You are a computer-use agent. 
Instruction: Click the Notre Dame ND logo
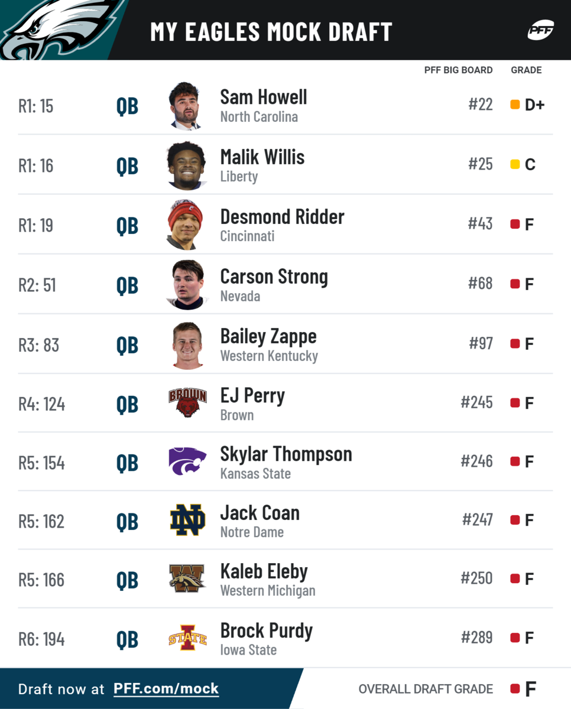[187, 520]
